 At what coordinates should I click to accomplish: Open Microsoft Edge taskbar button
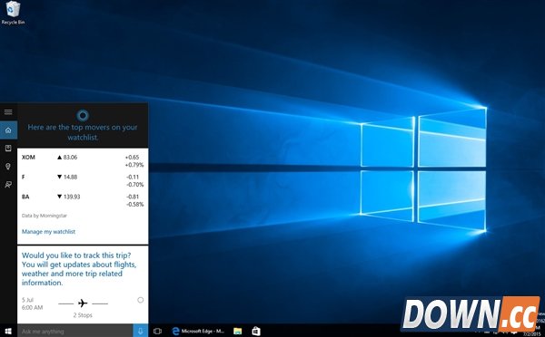[x=198, y=331]
